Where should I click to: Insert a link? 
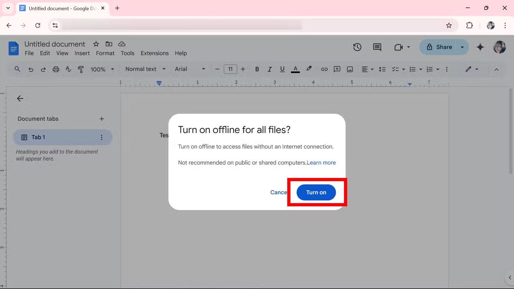324,69
